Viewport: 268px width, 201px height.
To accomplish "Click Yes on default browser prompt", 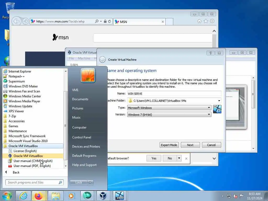I will coord(154,158).
